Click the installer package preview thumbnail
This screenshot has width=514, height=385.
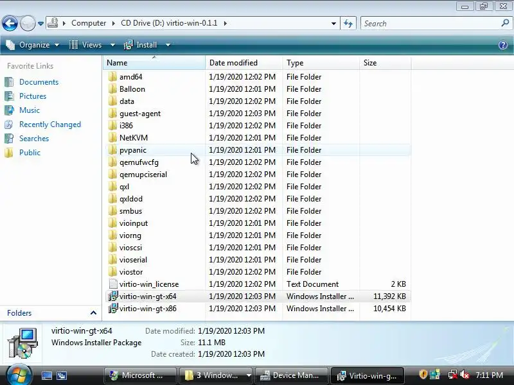pyautogui.click(x=23, y=343)
